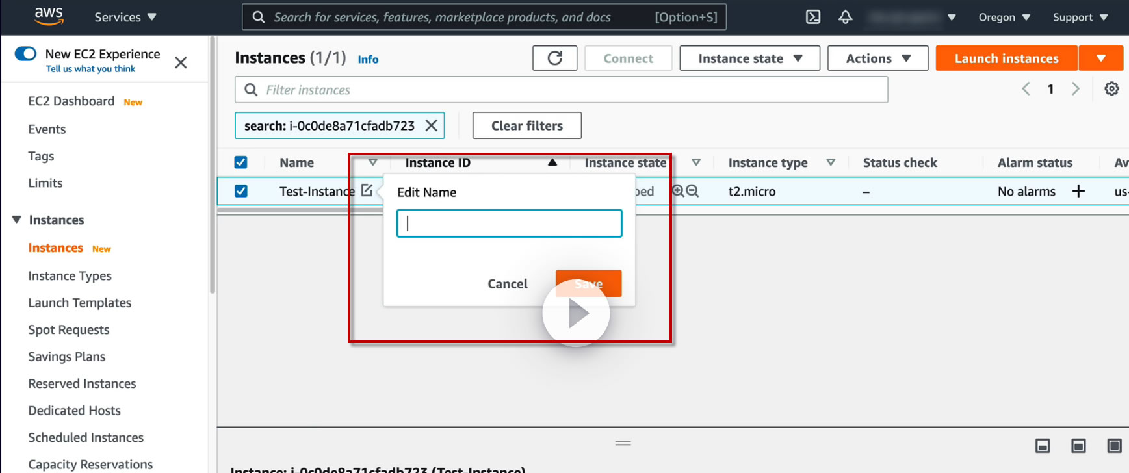Go to previous page of instances
The image size is (1129, 473).
(x=1026, y=89)
